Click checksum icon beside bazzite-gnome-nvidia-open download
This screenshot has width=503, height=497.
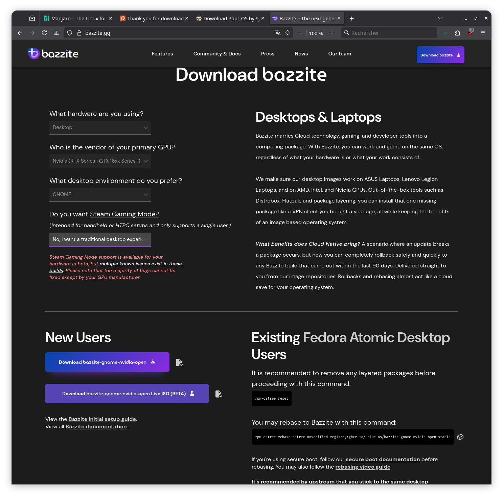(179, 362)
